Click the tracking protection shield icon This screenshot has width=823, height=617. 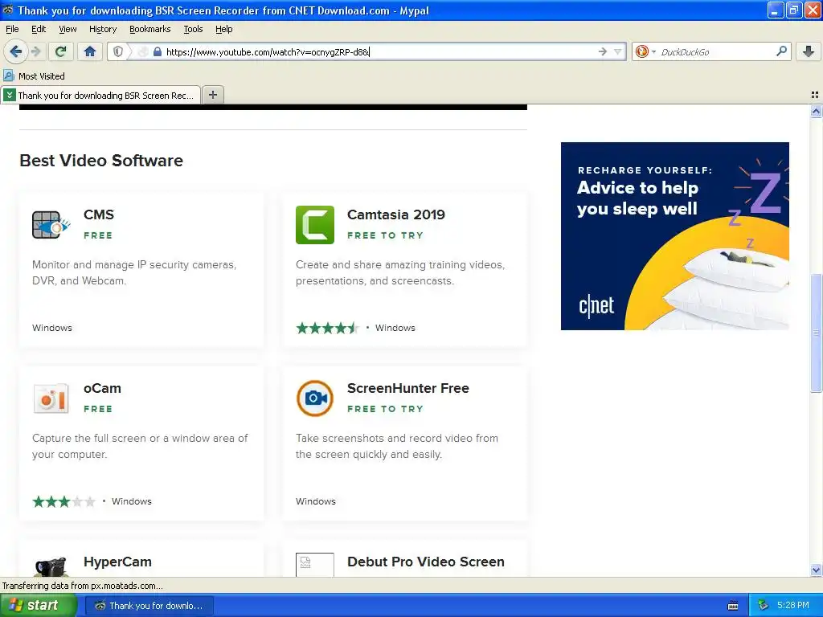coord(118,51)
